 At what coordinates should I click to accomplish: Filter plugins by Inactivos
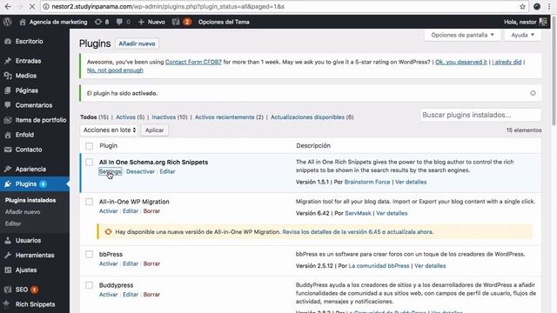coord(164,117)
